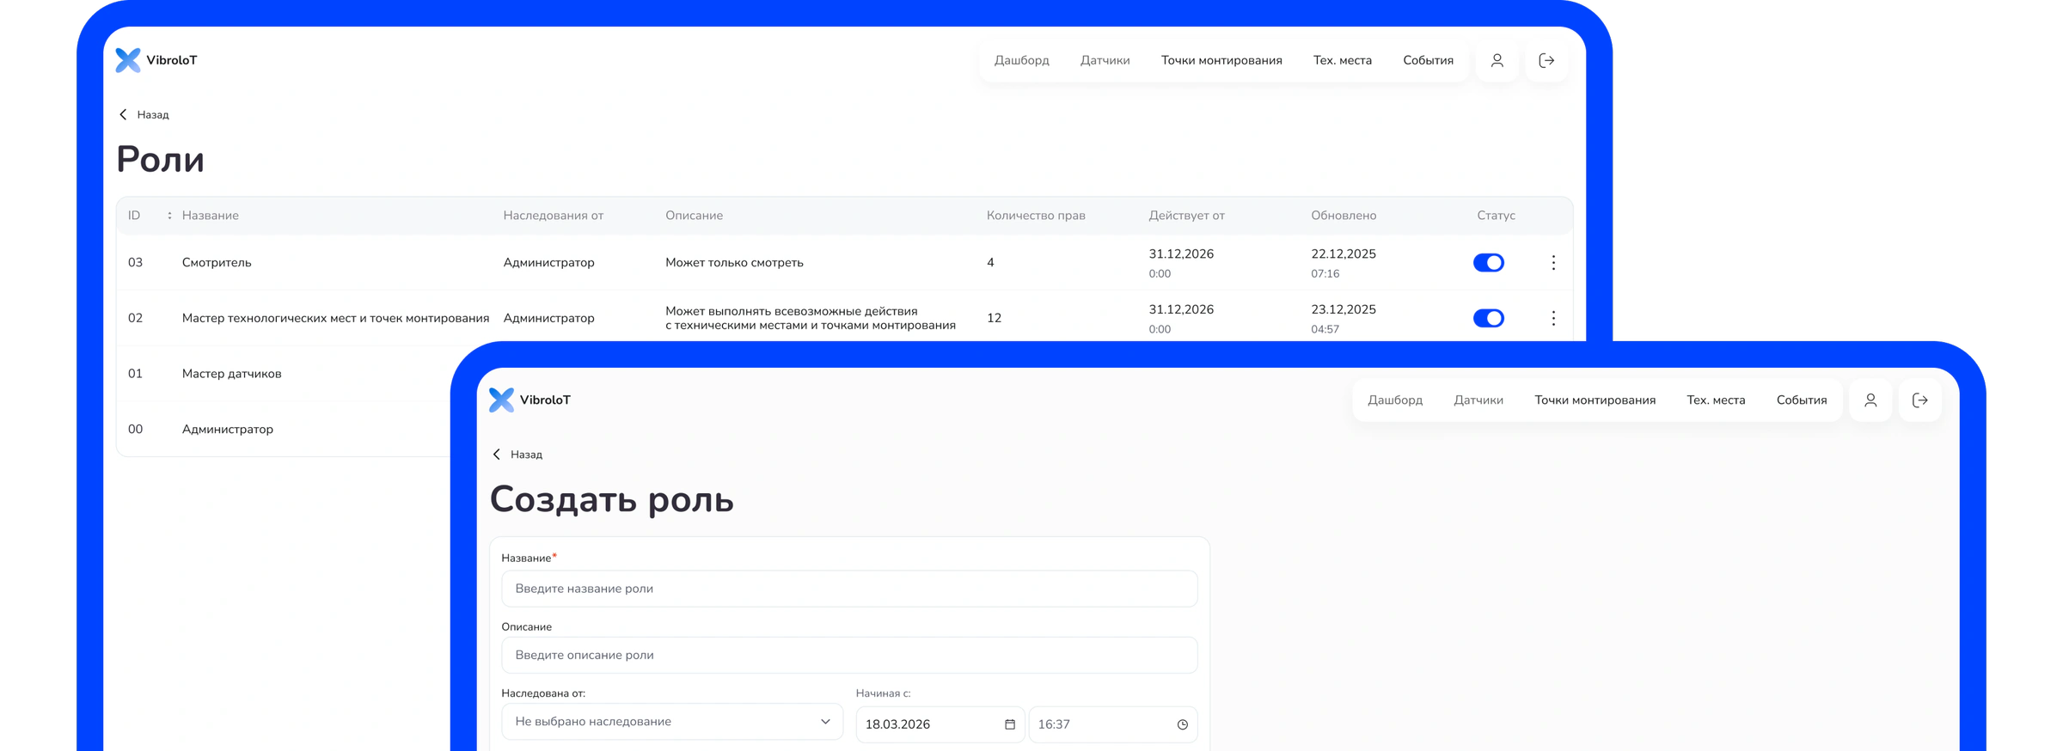Click back arrow in Create role window
This screenshot has width=2063, height=751.
tap(496, 454)
